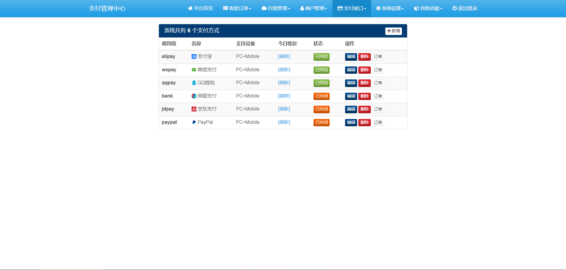This screenshot has height=270, width=566.
Task: Click 退出登录 to log out
Action: (x=465, y=8)
